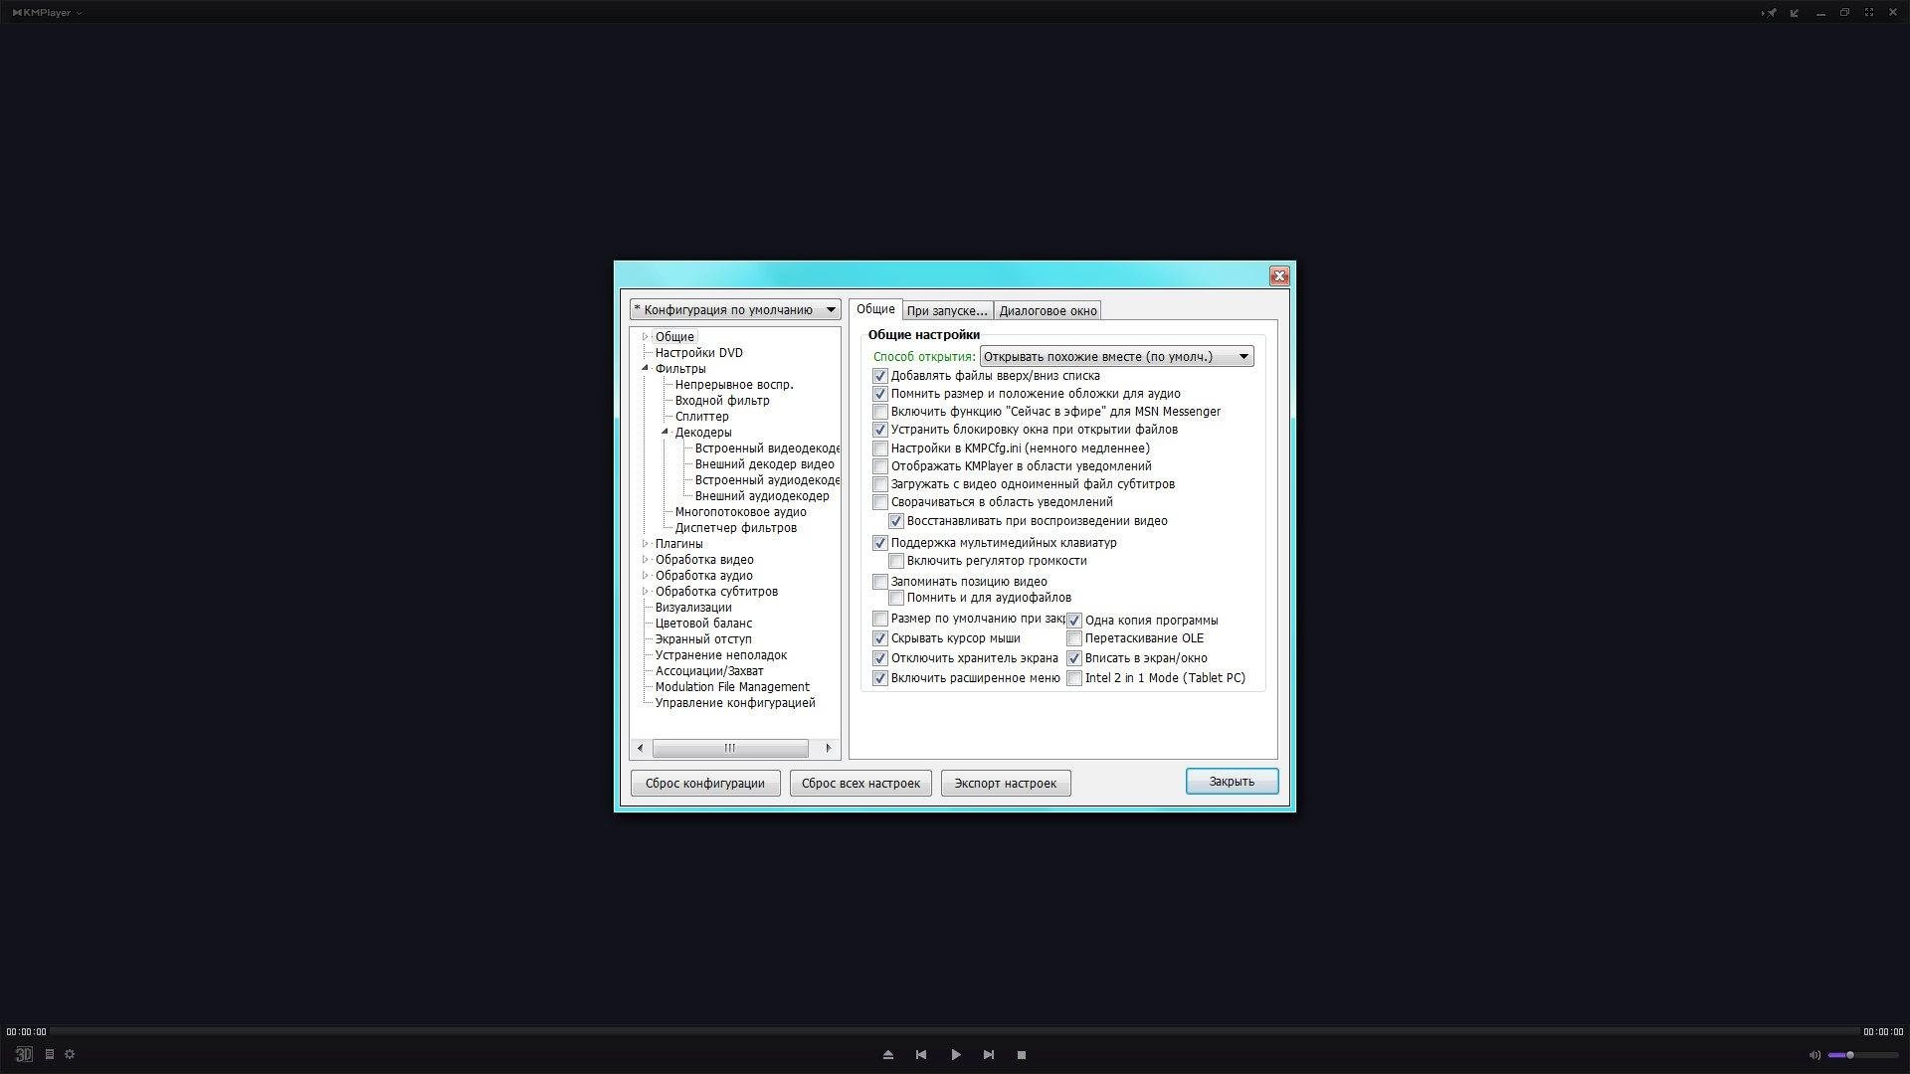Screen dimensions: 1910x1074
Task: Click the 'Закрыть' button
Action: [1232, 782]
